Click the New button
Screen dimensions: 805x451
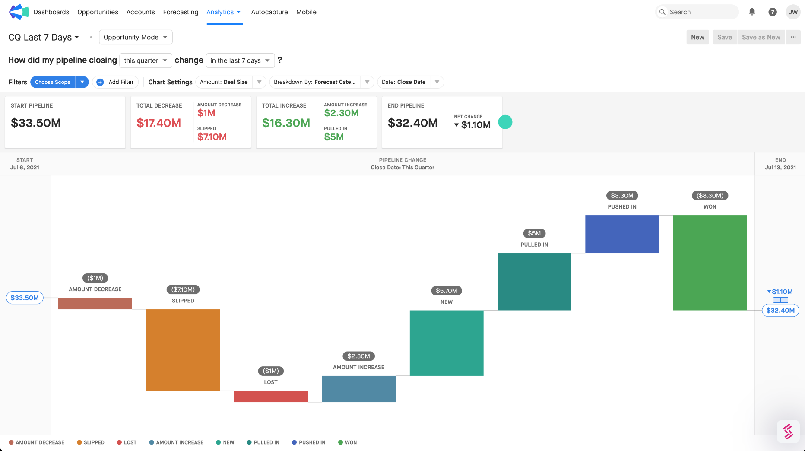[697, 37]
